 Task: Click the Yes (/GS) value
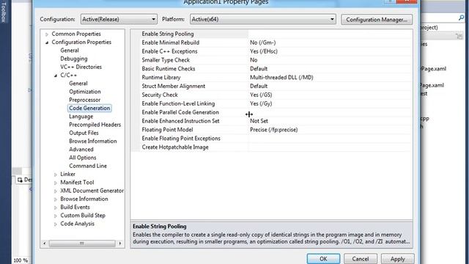click(261, 95)
